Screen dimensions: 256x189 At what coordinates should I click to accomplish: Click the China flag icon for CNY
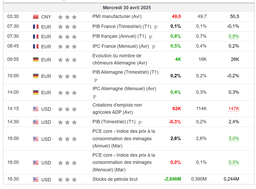(36, 17)
